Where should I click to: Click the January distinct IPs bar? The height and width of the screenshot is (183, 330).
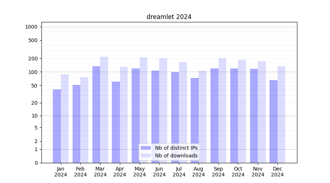coord(57,126)
